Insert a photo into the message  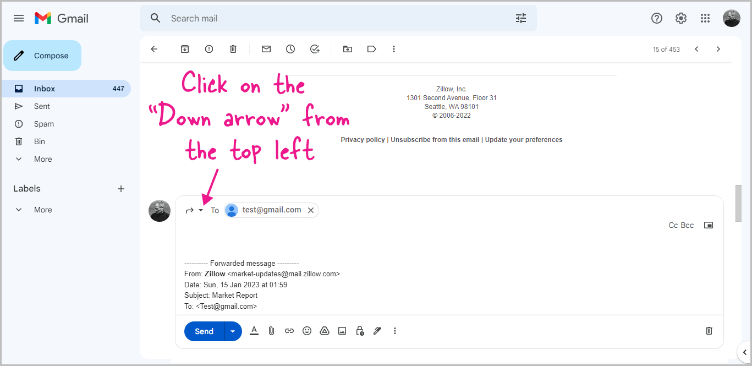point(342,331)
